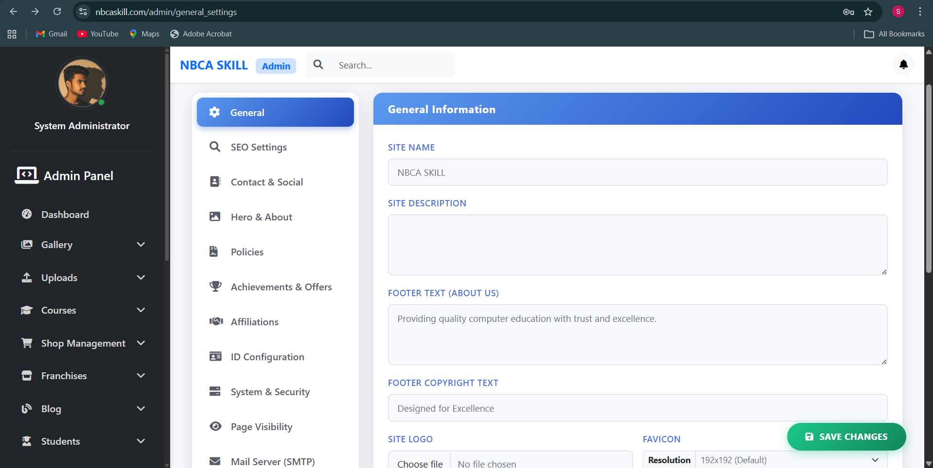Open the Affiliations settings section
This screenshot has width=933, height=468.
pyautogui.click(x=215, y=321)
